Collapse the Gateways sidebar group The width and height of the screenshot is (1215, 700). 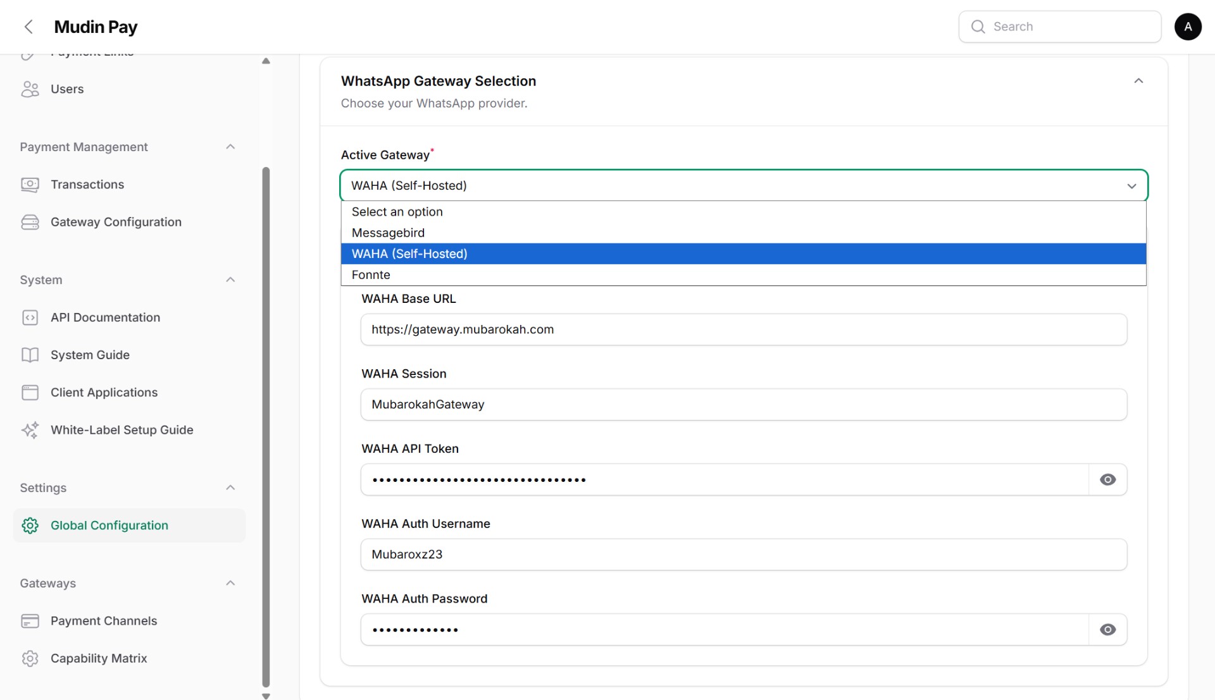(230, 583)
